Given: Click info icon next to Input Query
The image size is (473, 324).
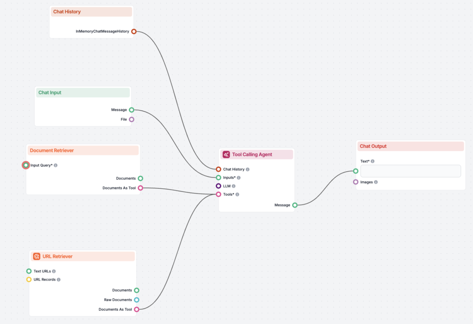Looking at the screenshot, I should point(56,165).
